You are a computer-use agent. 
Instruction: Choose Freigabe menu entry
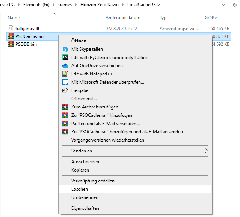point(135,90)
